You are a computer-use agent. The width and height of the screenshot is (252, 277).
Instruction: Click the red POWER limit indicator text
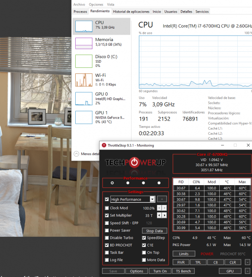207,254
